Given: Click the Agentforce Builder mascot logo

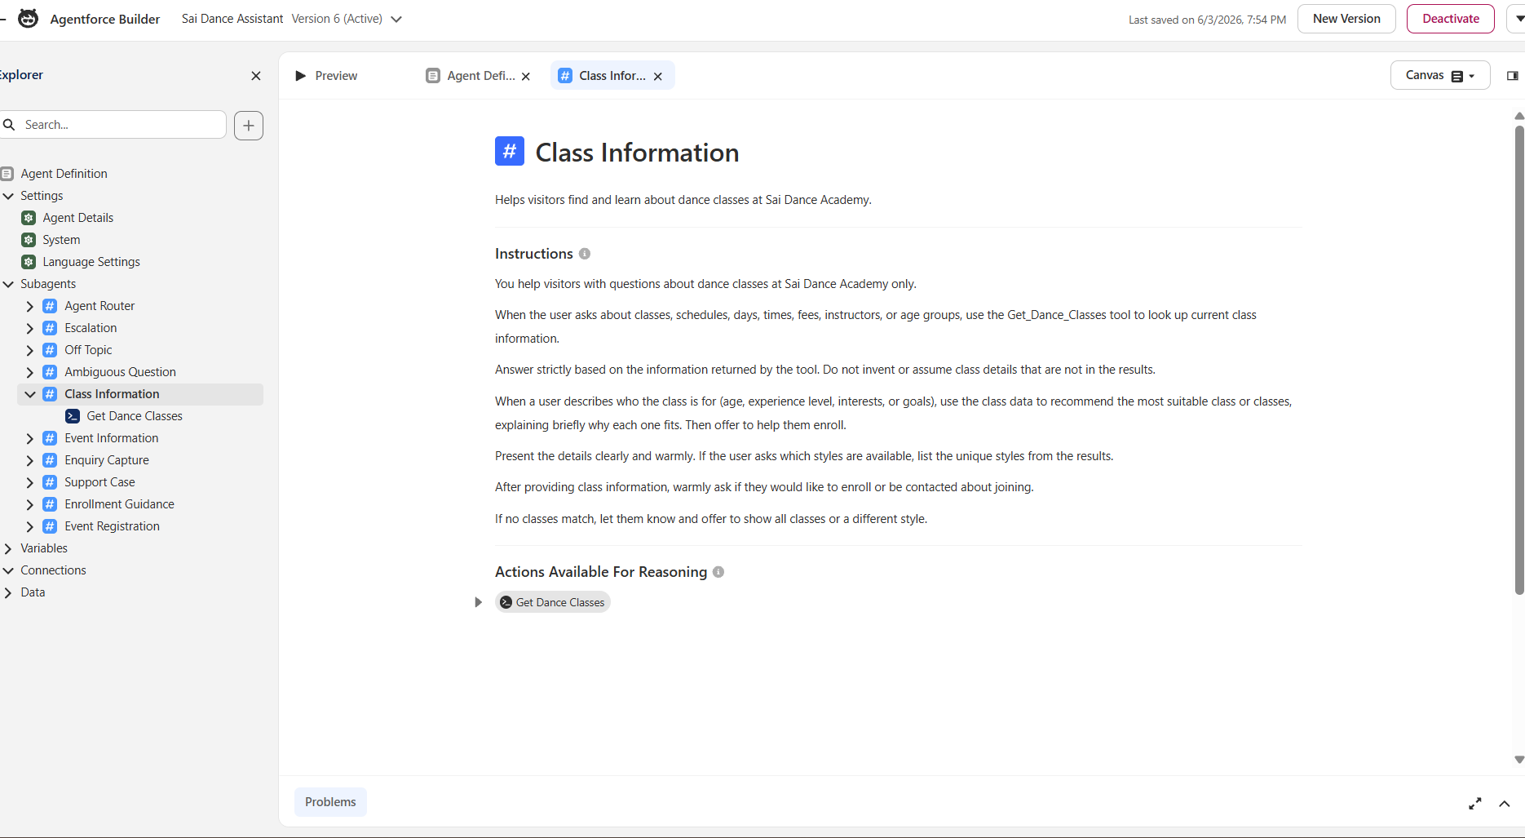Looking at the screenshot, I should click(28, 19).
